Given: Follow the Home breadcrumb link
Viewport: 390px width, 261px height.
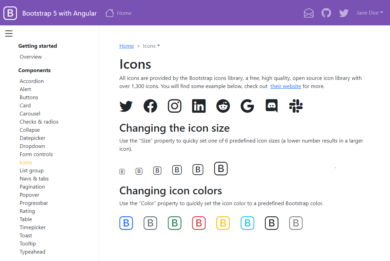Looking at the screenshot, I should pos(126,46).
